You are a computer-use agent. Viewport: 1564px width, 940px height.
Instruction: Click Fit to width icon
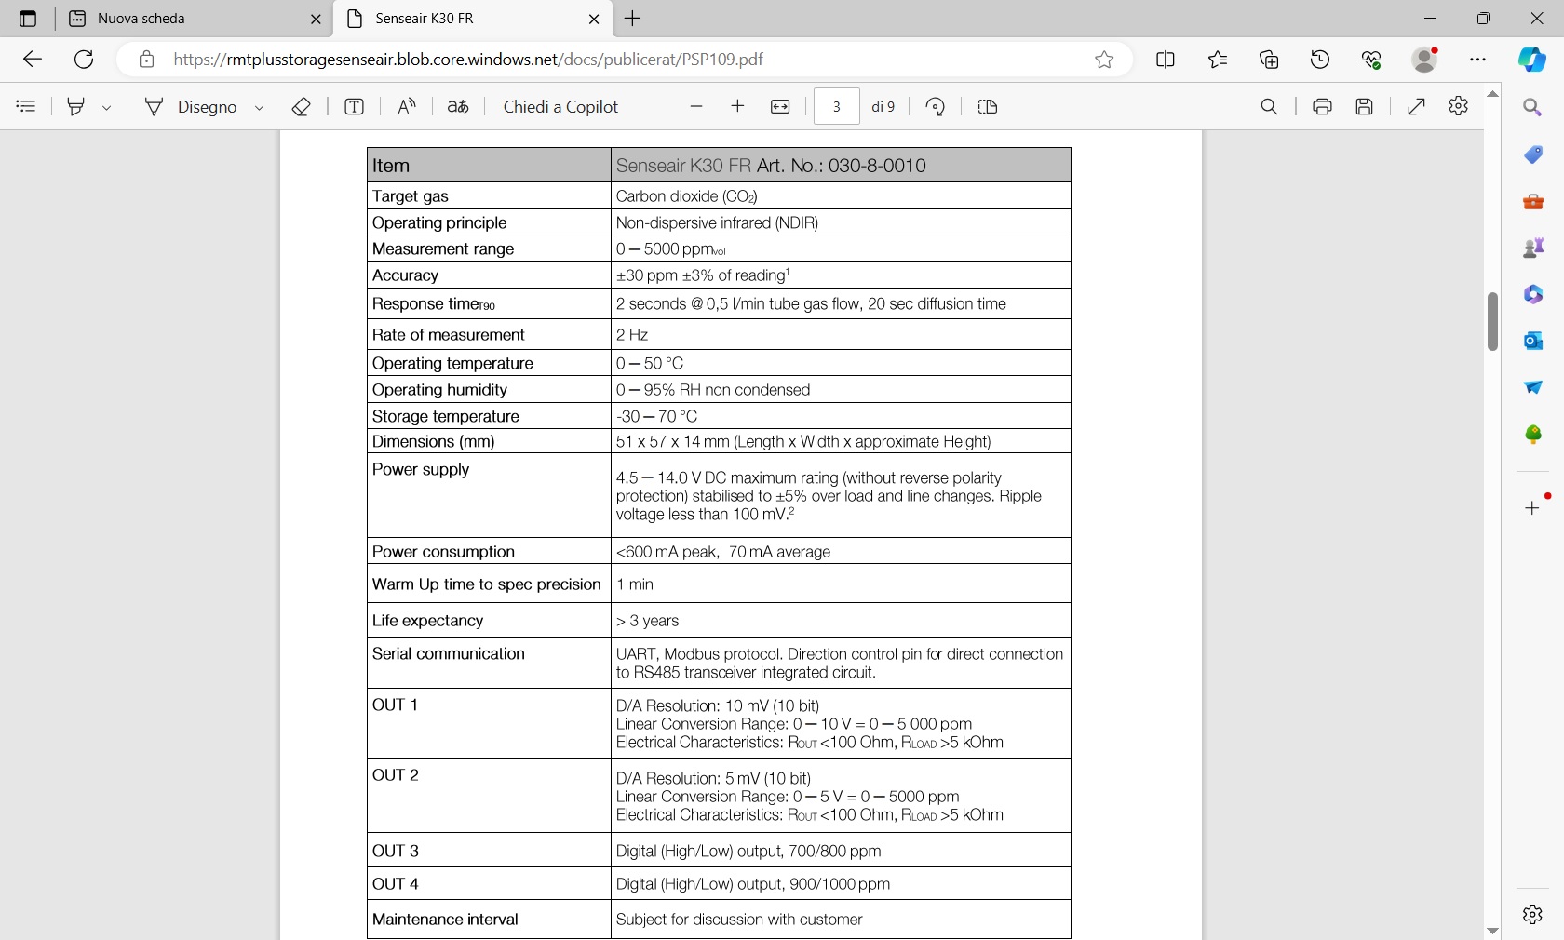[x=780, y=107]
